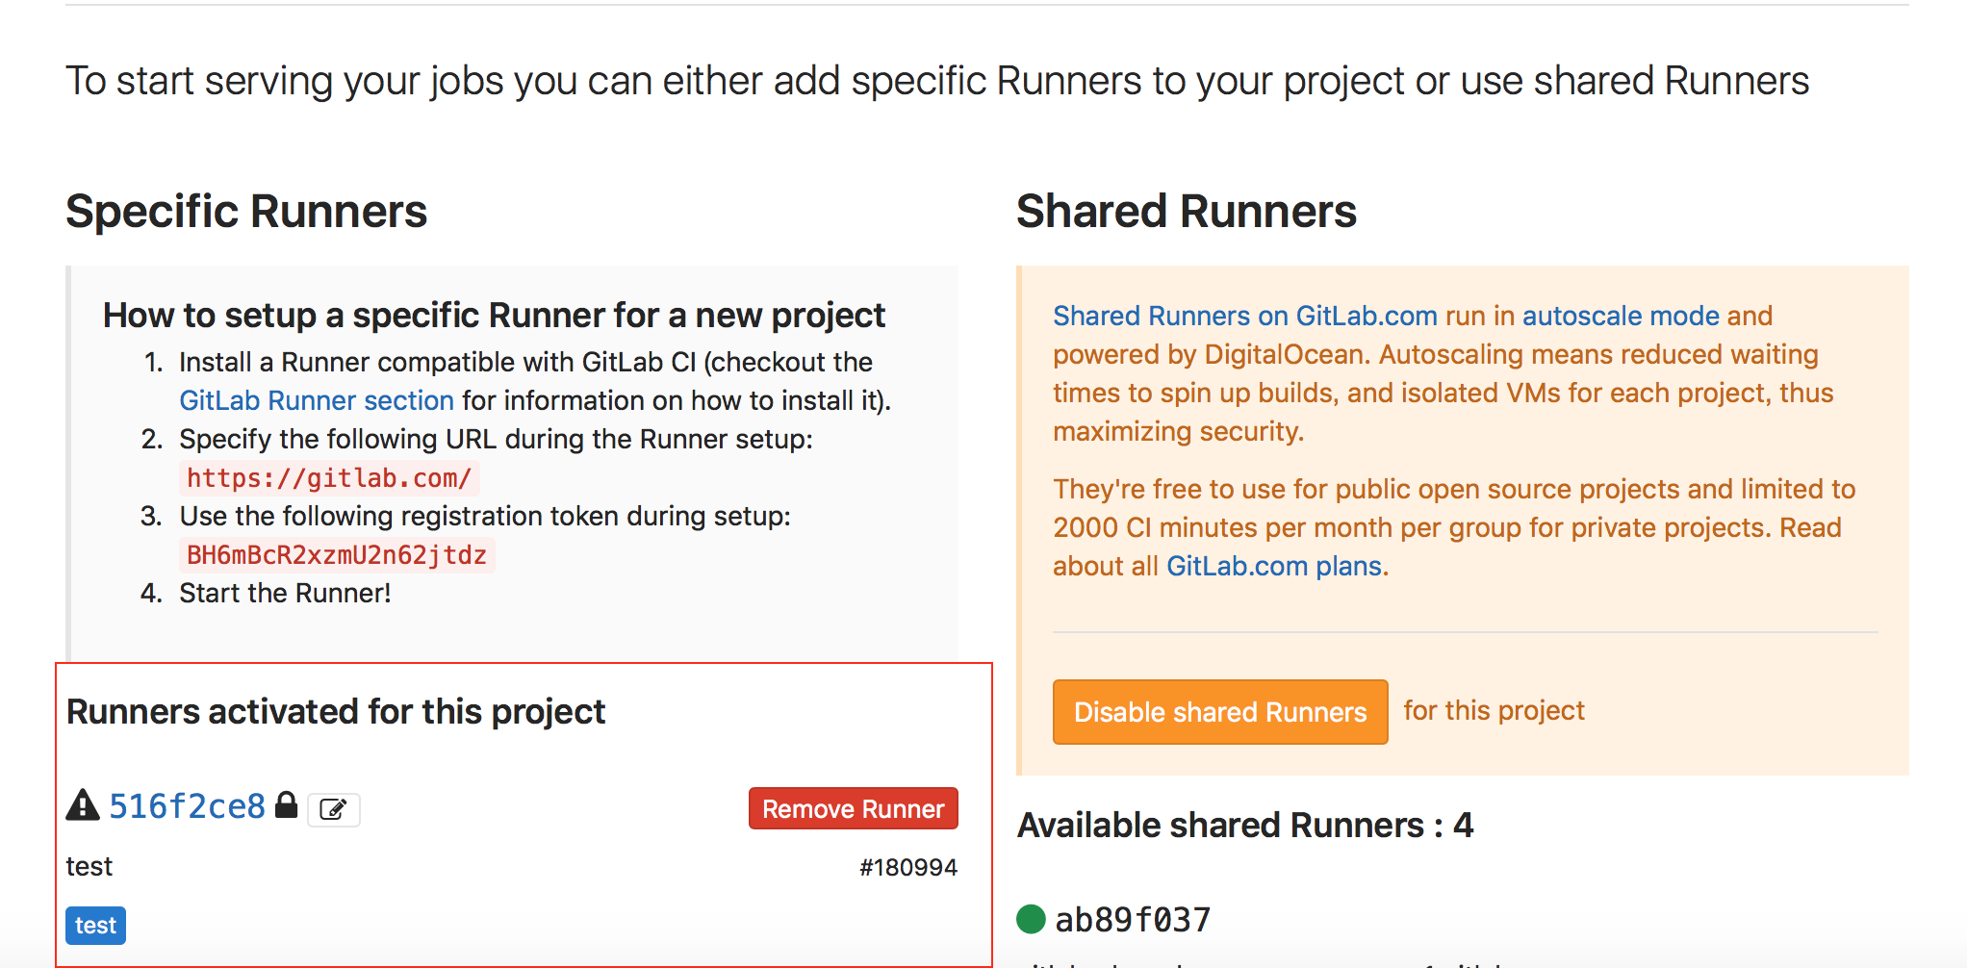This screenshot has width=1967, height=968.
Task: Click the Disable shared Runners button
Action: click(1220, 712)
